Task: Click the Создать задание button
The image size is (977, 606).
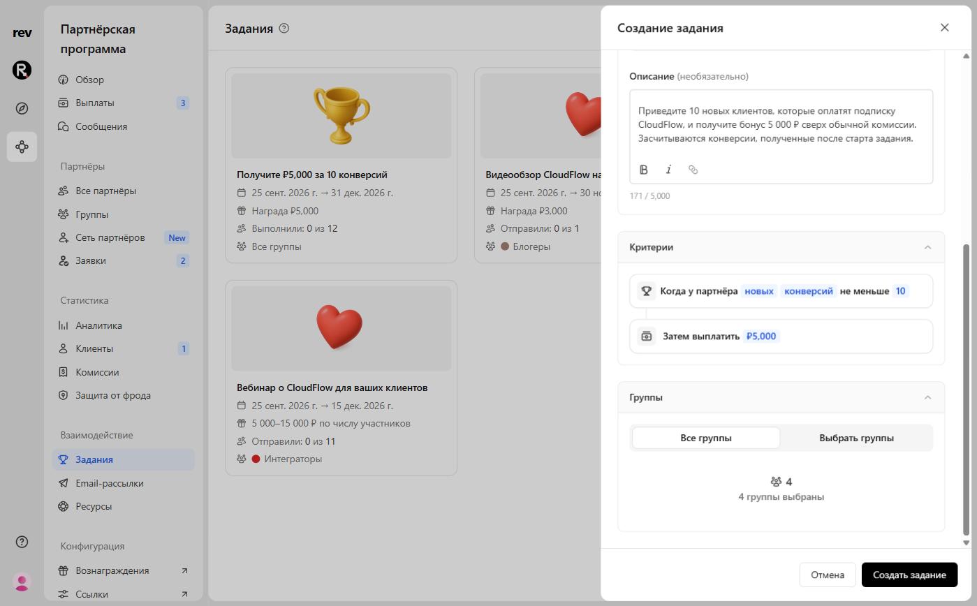Action: point(909,575)
